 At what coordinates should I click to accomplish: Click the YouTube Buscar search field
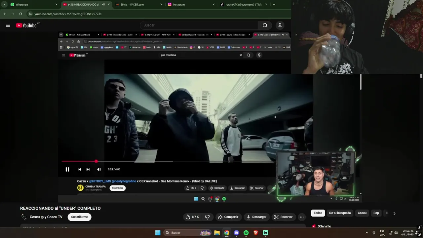(x=199, y=25)
